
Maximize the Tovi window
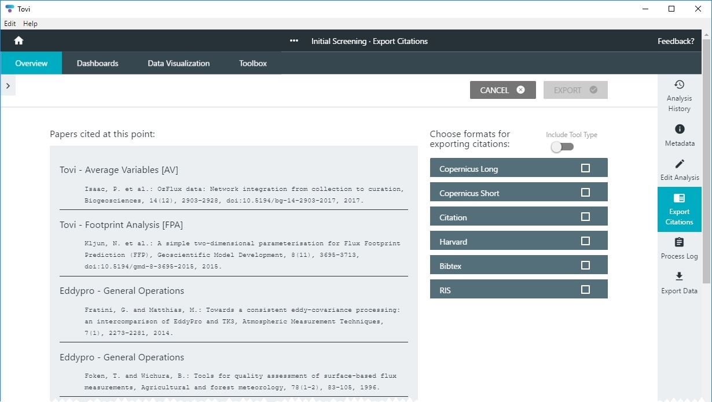pos(671,9)
